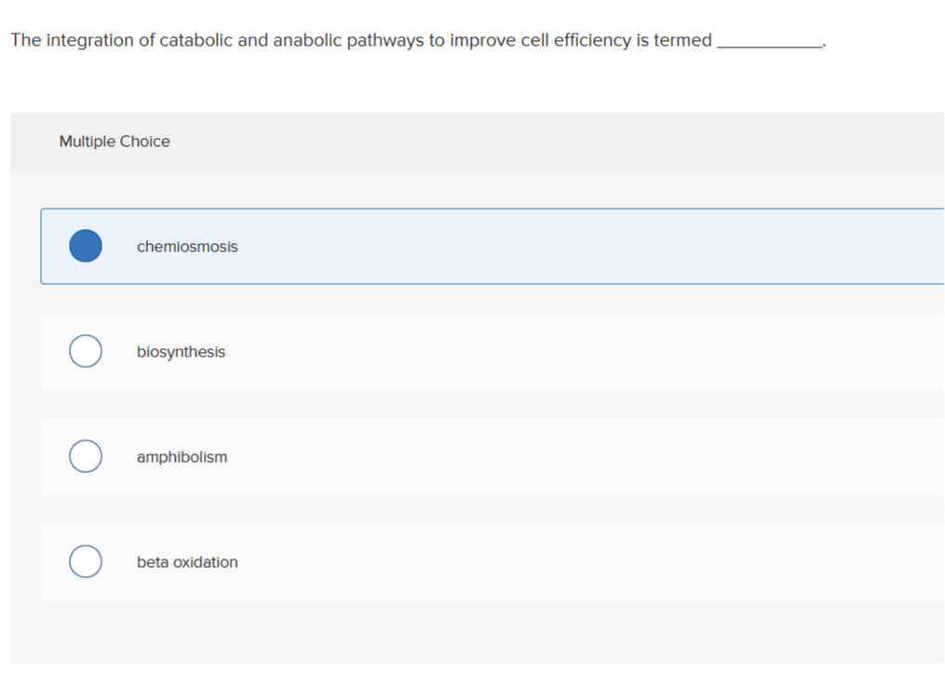This screenshot has height=675, width=945.
Task: Click the amphibolism answer text
Action: click(182, 457)
